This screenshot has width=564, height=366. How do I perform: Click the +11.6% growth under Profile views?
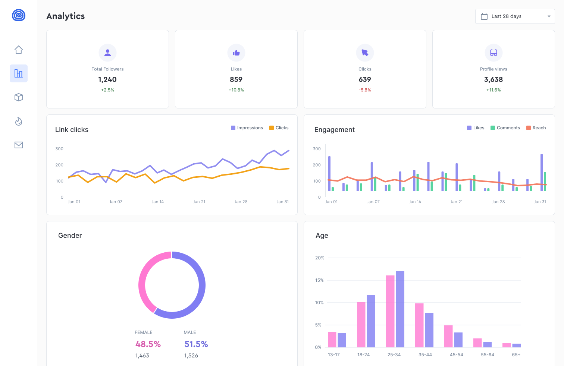[x=493, y=90]
